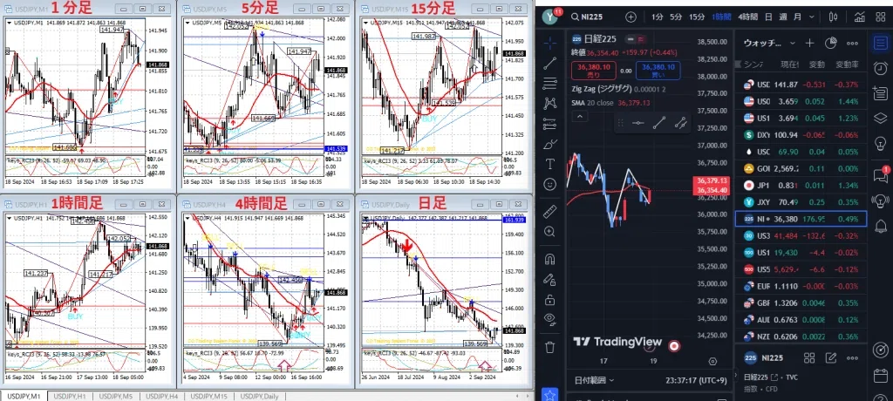This screenshot has width=893, height=401.
Task: Open the NI225 detail grid view icon
Action: (x=808, y=357)
